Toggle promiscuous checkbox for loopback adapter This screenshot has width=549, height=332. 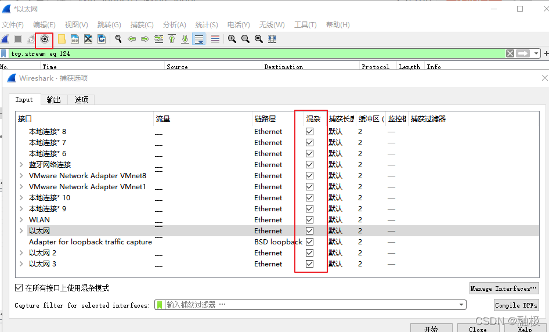(309, 242)
